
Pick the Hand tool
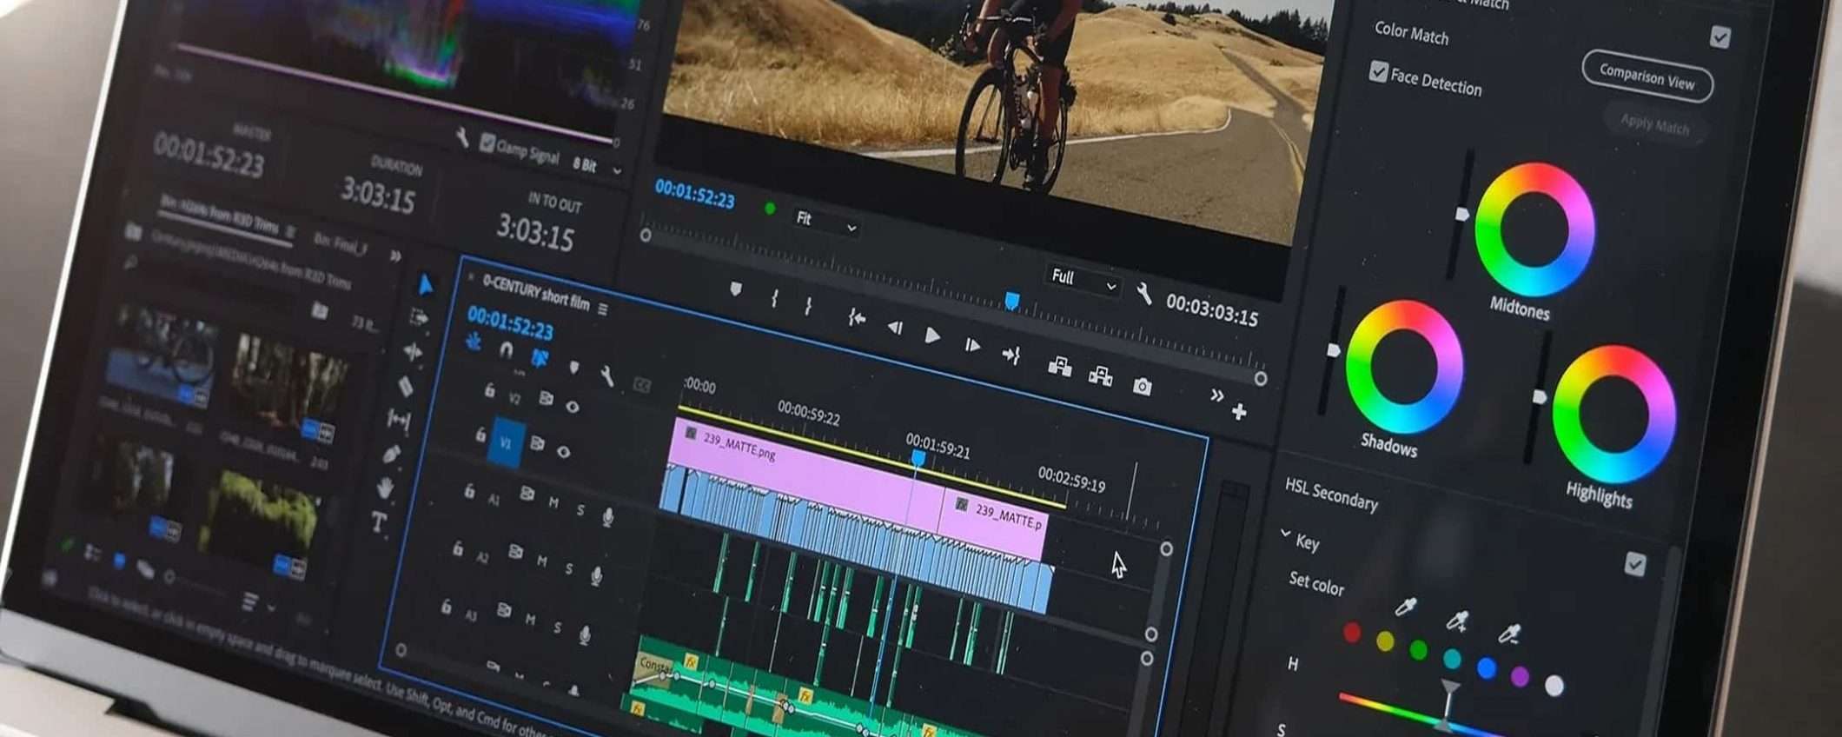(x=385, y=488)
